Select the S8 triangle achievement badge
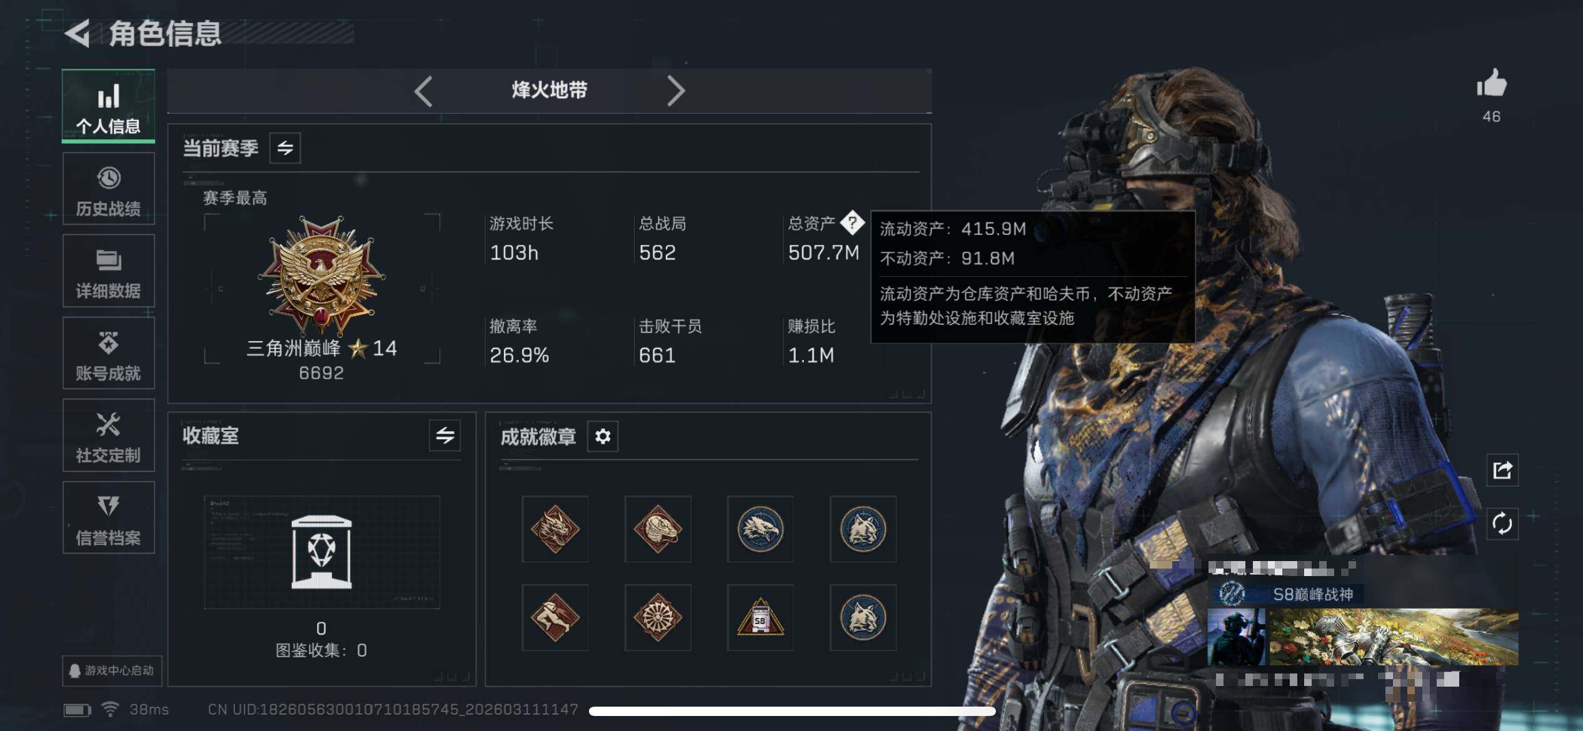Image resolution: width=1583 pixels, height=731 pixels. pos(760,618)
